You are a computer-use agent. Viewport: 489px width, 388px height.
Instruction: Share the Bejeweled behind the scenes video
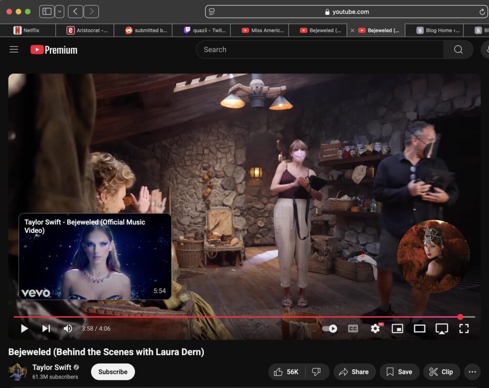(x=354, y=372)
